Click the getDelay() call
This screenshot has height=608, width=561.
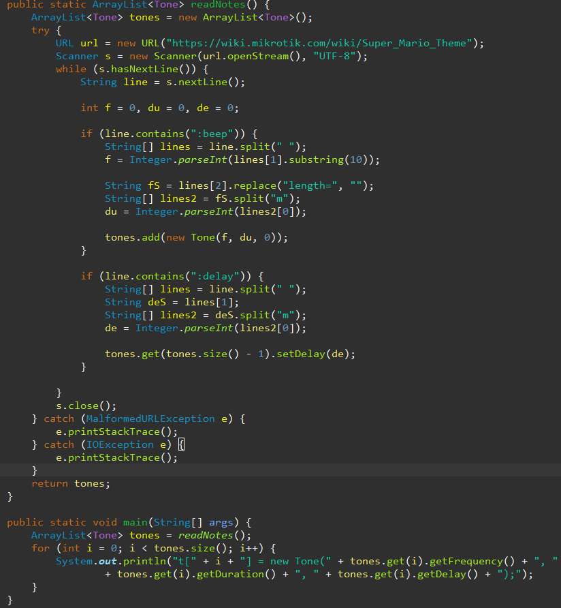448,575
